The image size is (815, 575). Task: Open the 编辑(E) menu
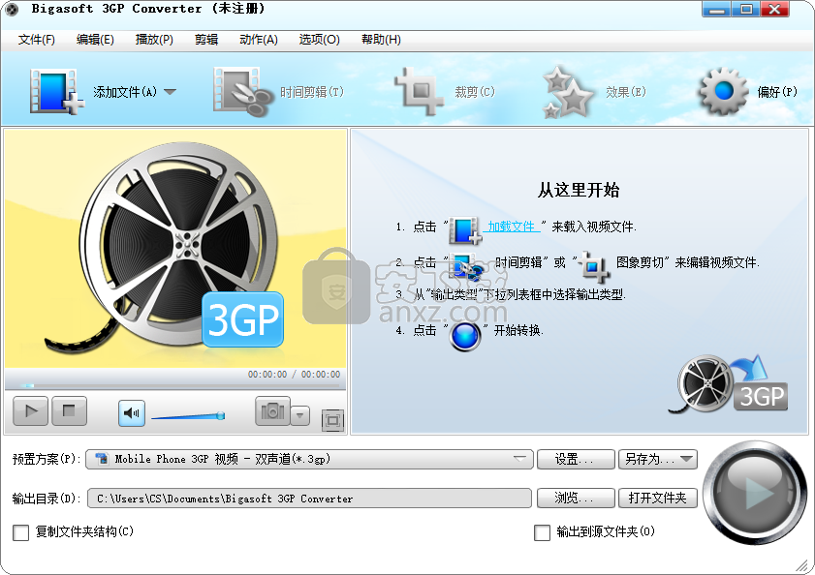click(x=95, y=40)
